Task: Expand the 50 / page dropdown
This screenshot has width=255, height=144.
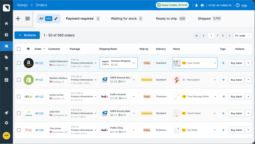Action: pos(243,36)
